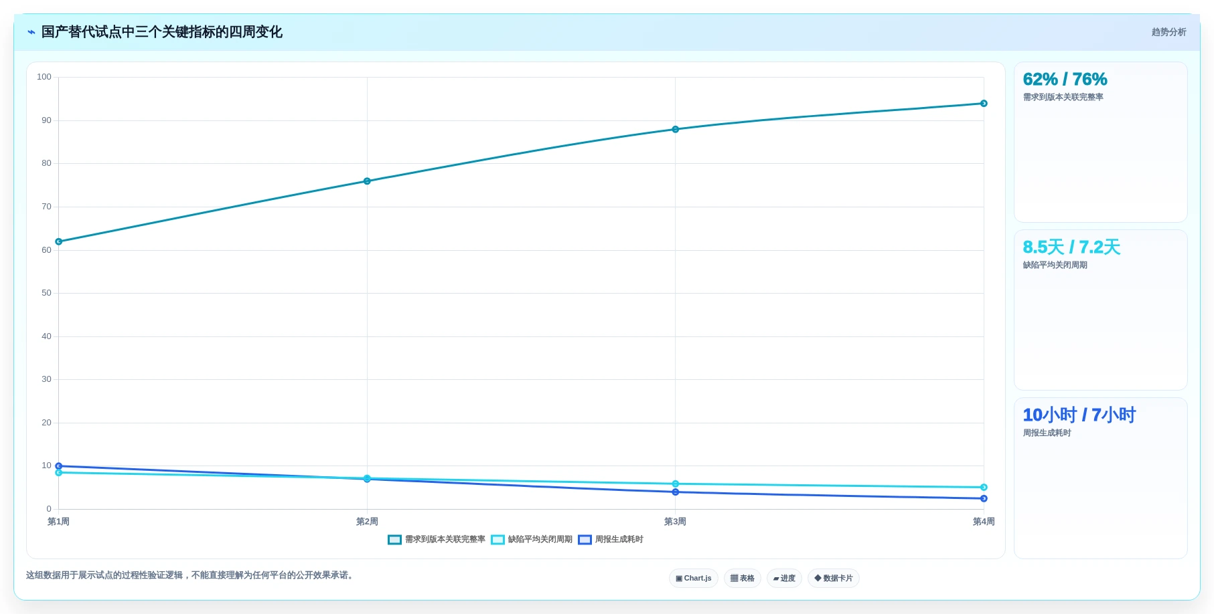The width and height of the screenshot is (1214, 614).
Task: Click the 趋势分析 label in header
Action: [1168, 32]
